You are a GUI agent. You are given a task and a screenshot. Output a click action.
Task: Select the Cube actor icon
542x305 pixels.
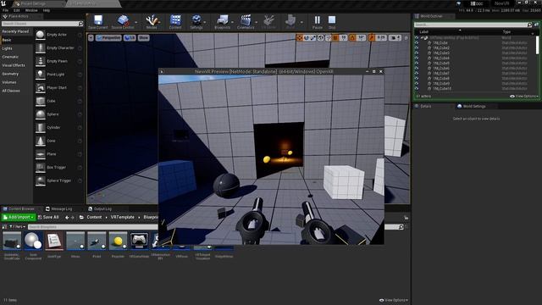click(x=40, y=101)
